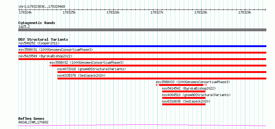This screenshot has width=275, height=129.
Task: Select the red nsv6335378 variant bar
Action: pyautogui.click(x=162, y=79)
